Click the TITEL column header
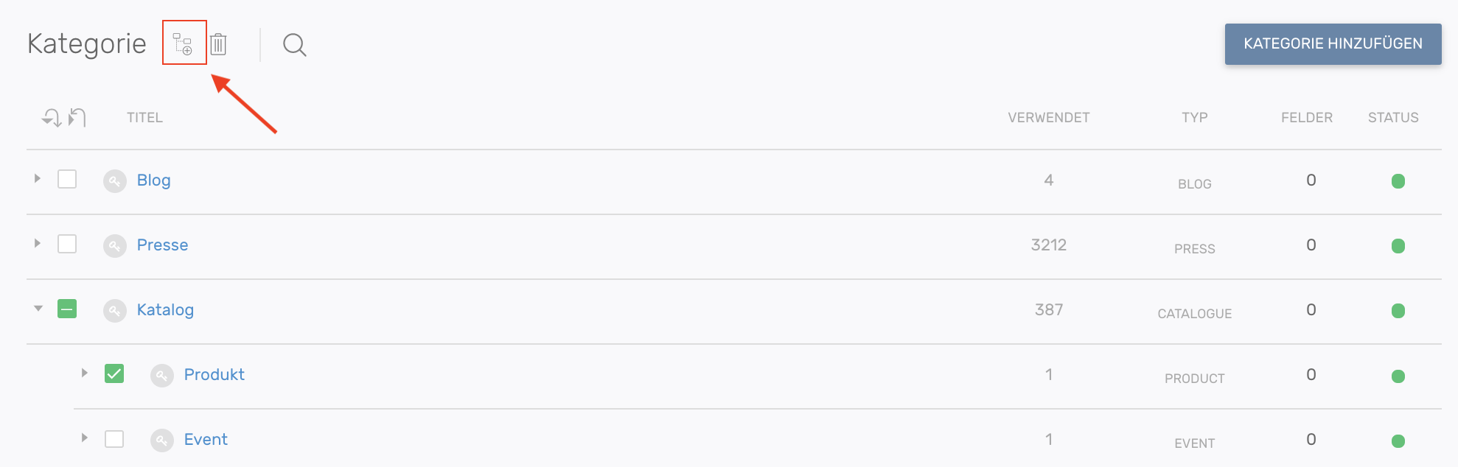Viewport: 1458px width, 467px height. click(144, 118)
